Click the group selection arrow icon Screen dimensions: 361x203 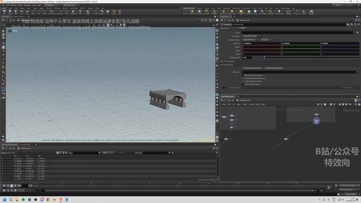point(357,33)
